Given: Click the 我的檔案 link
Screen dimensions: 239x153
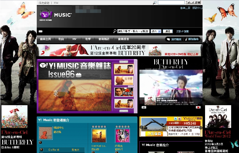Looking at the screenshot, I should coord(176,39).
